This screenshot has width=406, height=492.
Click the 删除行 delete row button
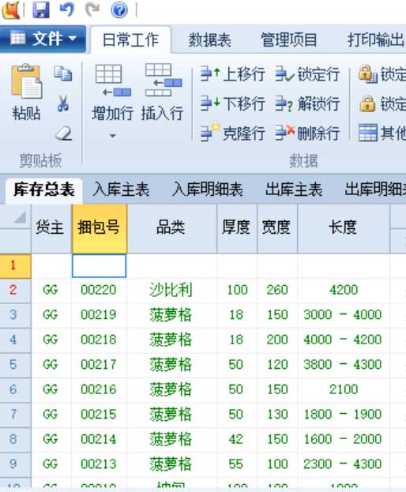tap(307, 133)
